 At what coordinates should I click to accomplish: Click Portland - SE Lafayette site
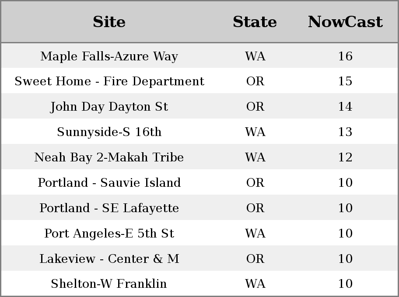coord(109,208)
